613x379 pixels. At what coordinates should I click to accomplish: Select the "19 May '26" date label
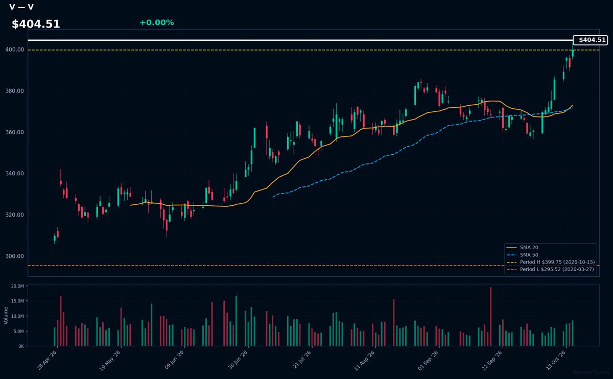[110, 360]
